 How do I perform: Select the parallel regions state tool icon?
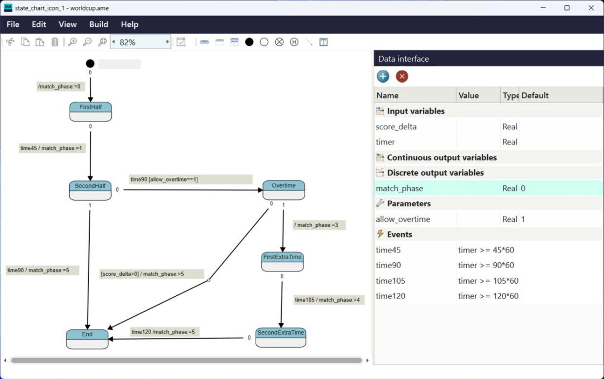tap(234, 42)
